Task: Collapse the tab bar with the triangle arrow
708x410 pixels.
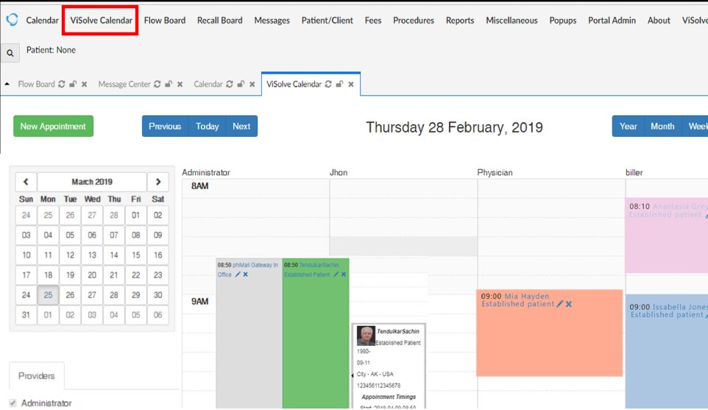Action: (x=7, y=85)
